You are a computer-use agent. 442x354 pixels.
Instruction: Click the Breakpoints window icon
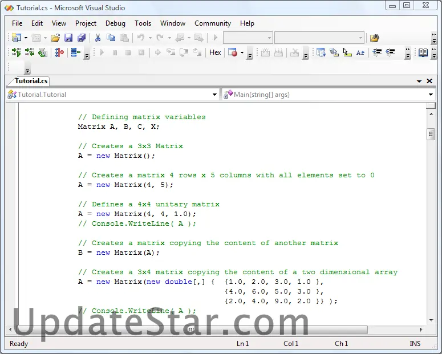[x=233, y=52]
